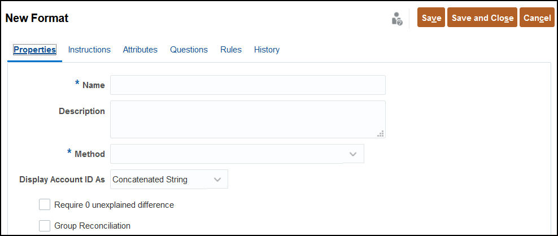
Task: Click the Method field label
Action: [90, 154]
